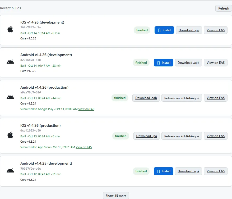Click build ID 369e7902-d2a
This screenshot has width=232, height=199.
[x=30, y=28]
